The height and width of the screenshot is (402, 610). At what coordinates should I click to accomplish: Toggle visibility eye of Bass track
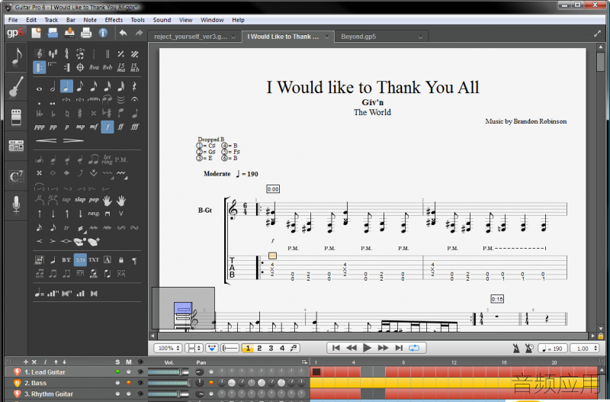coord(140,383)
